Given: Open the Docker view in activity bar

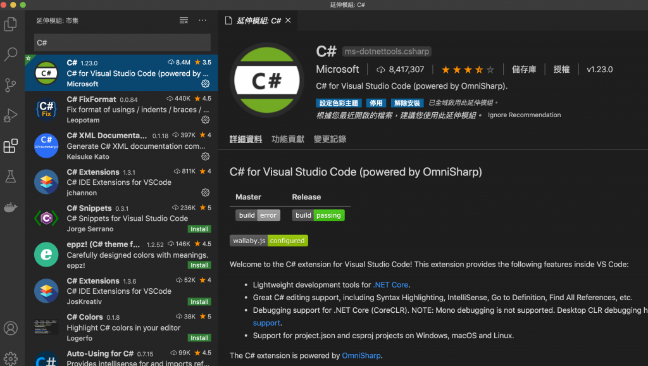Looking at the screenshot, I should coord(10,207).
